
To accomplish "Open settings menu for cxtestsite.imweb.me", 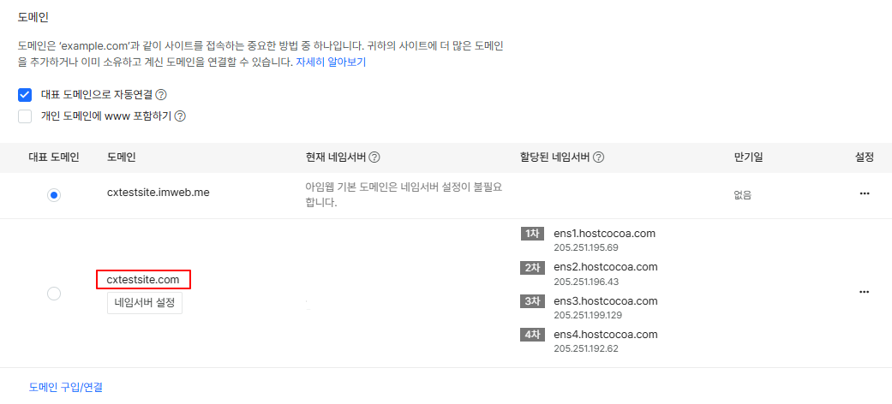I will [865, 193].
